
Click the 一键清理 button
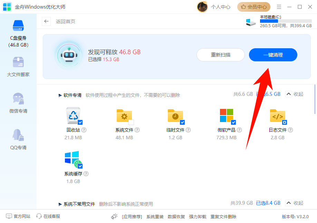coord(273,55)
